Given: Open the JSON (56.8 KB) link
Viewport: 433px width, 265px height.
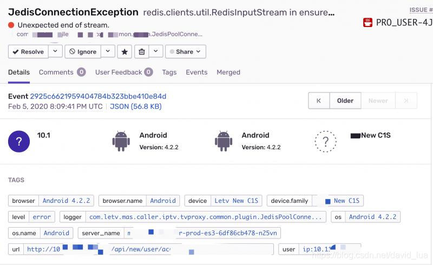Looking at the screenshot, I should [136, 107].
